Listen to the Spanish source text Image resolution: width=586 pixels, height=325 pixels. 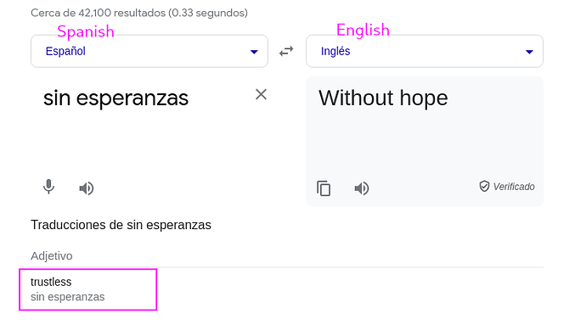click(87, 188)
